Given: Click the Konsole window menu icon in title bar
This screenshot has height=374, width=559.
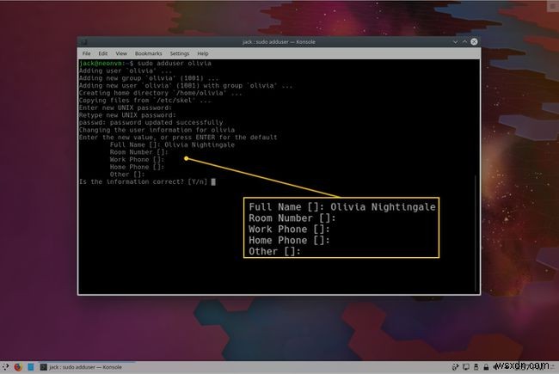Looking at the screenshot, I should (83, 42).
